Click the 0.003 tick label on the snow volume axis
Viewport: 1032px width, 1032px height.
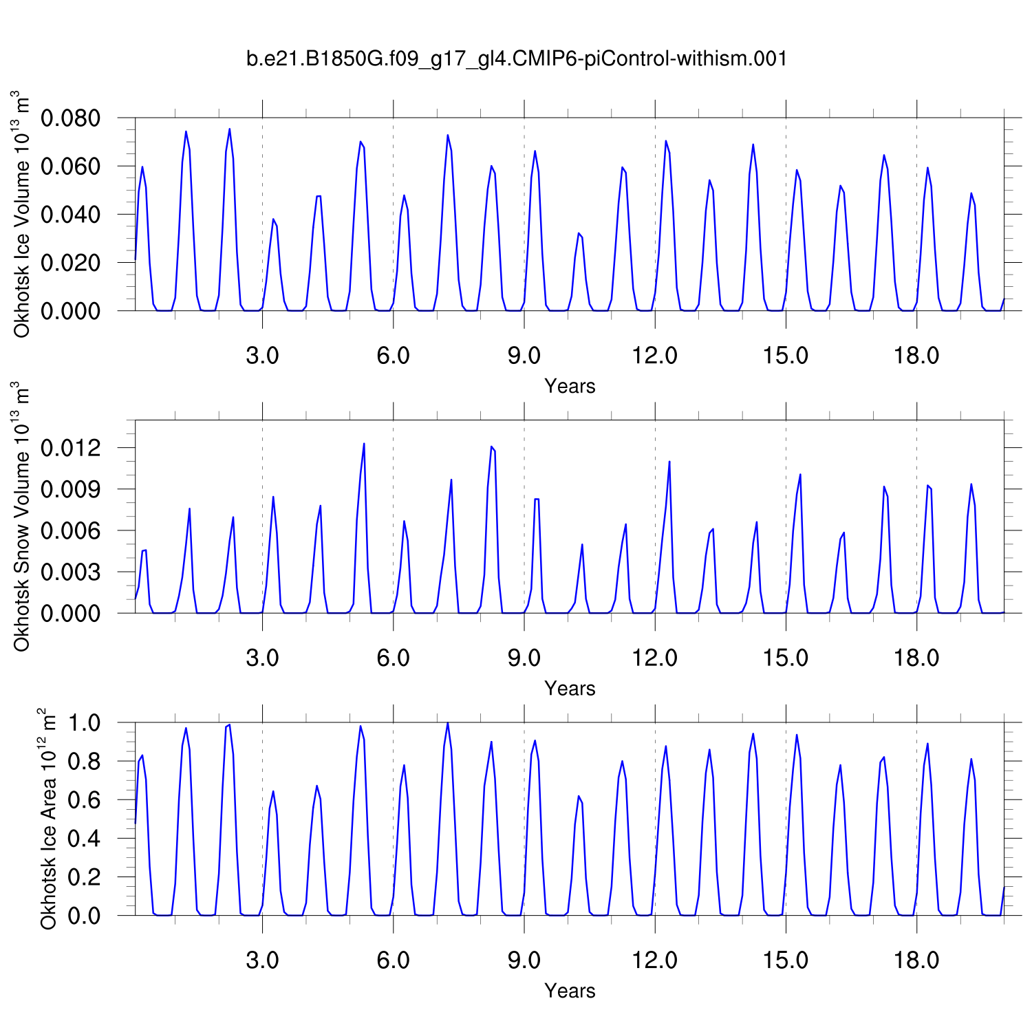tap(71, 572)
